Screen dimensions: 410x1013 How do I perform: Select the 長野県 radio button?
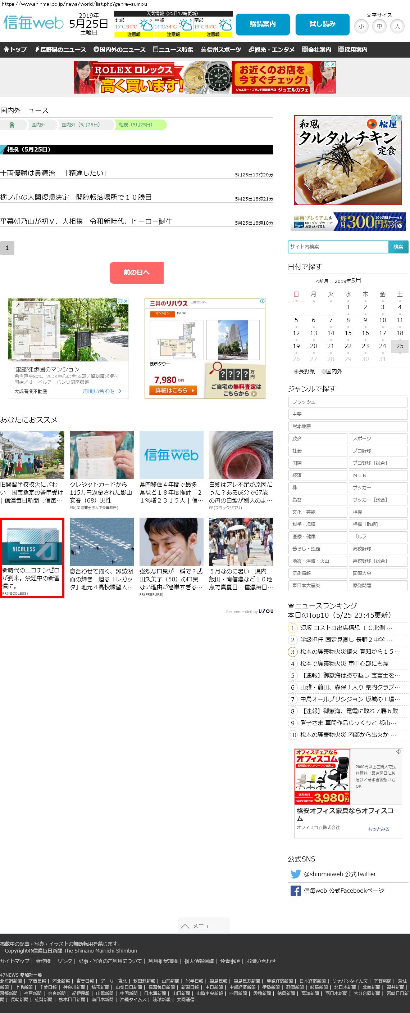point(296,371)
